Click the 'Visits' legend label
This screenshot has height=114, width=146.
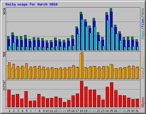pos(143,62)
